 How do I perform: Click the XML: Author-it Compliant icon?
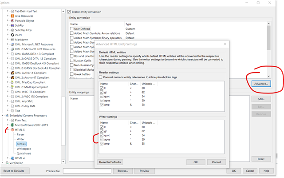click(x=12, y=73)
